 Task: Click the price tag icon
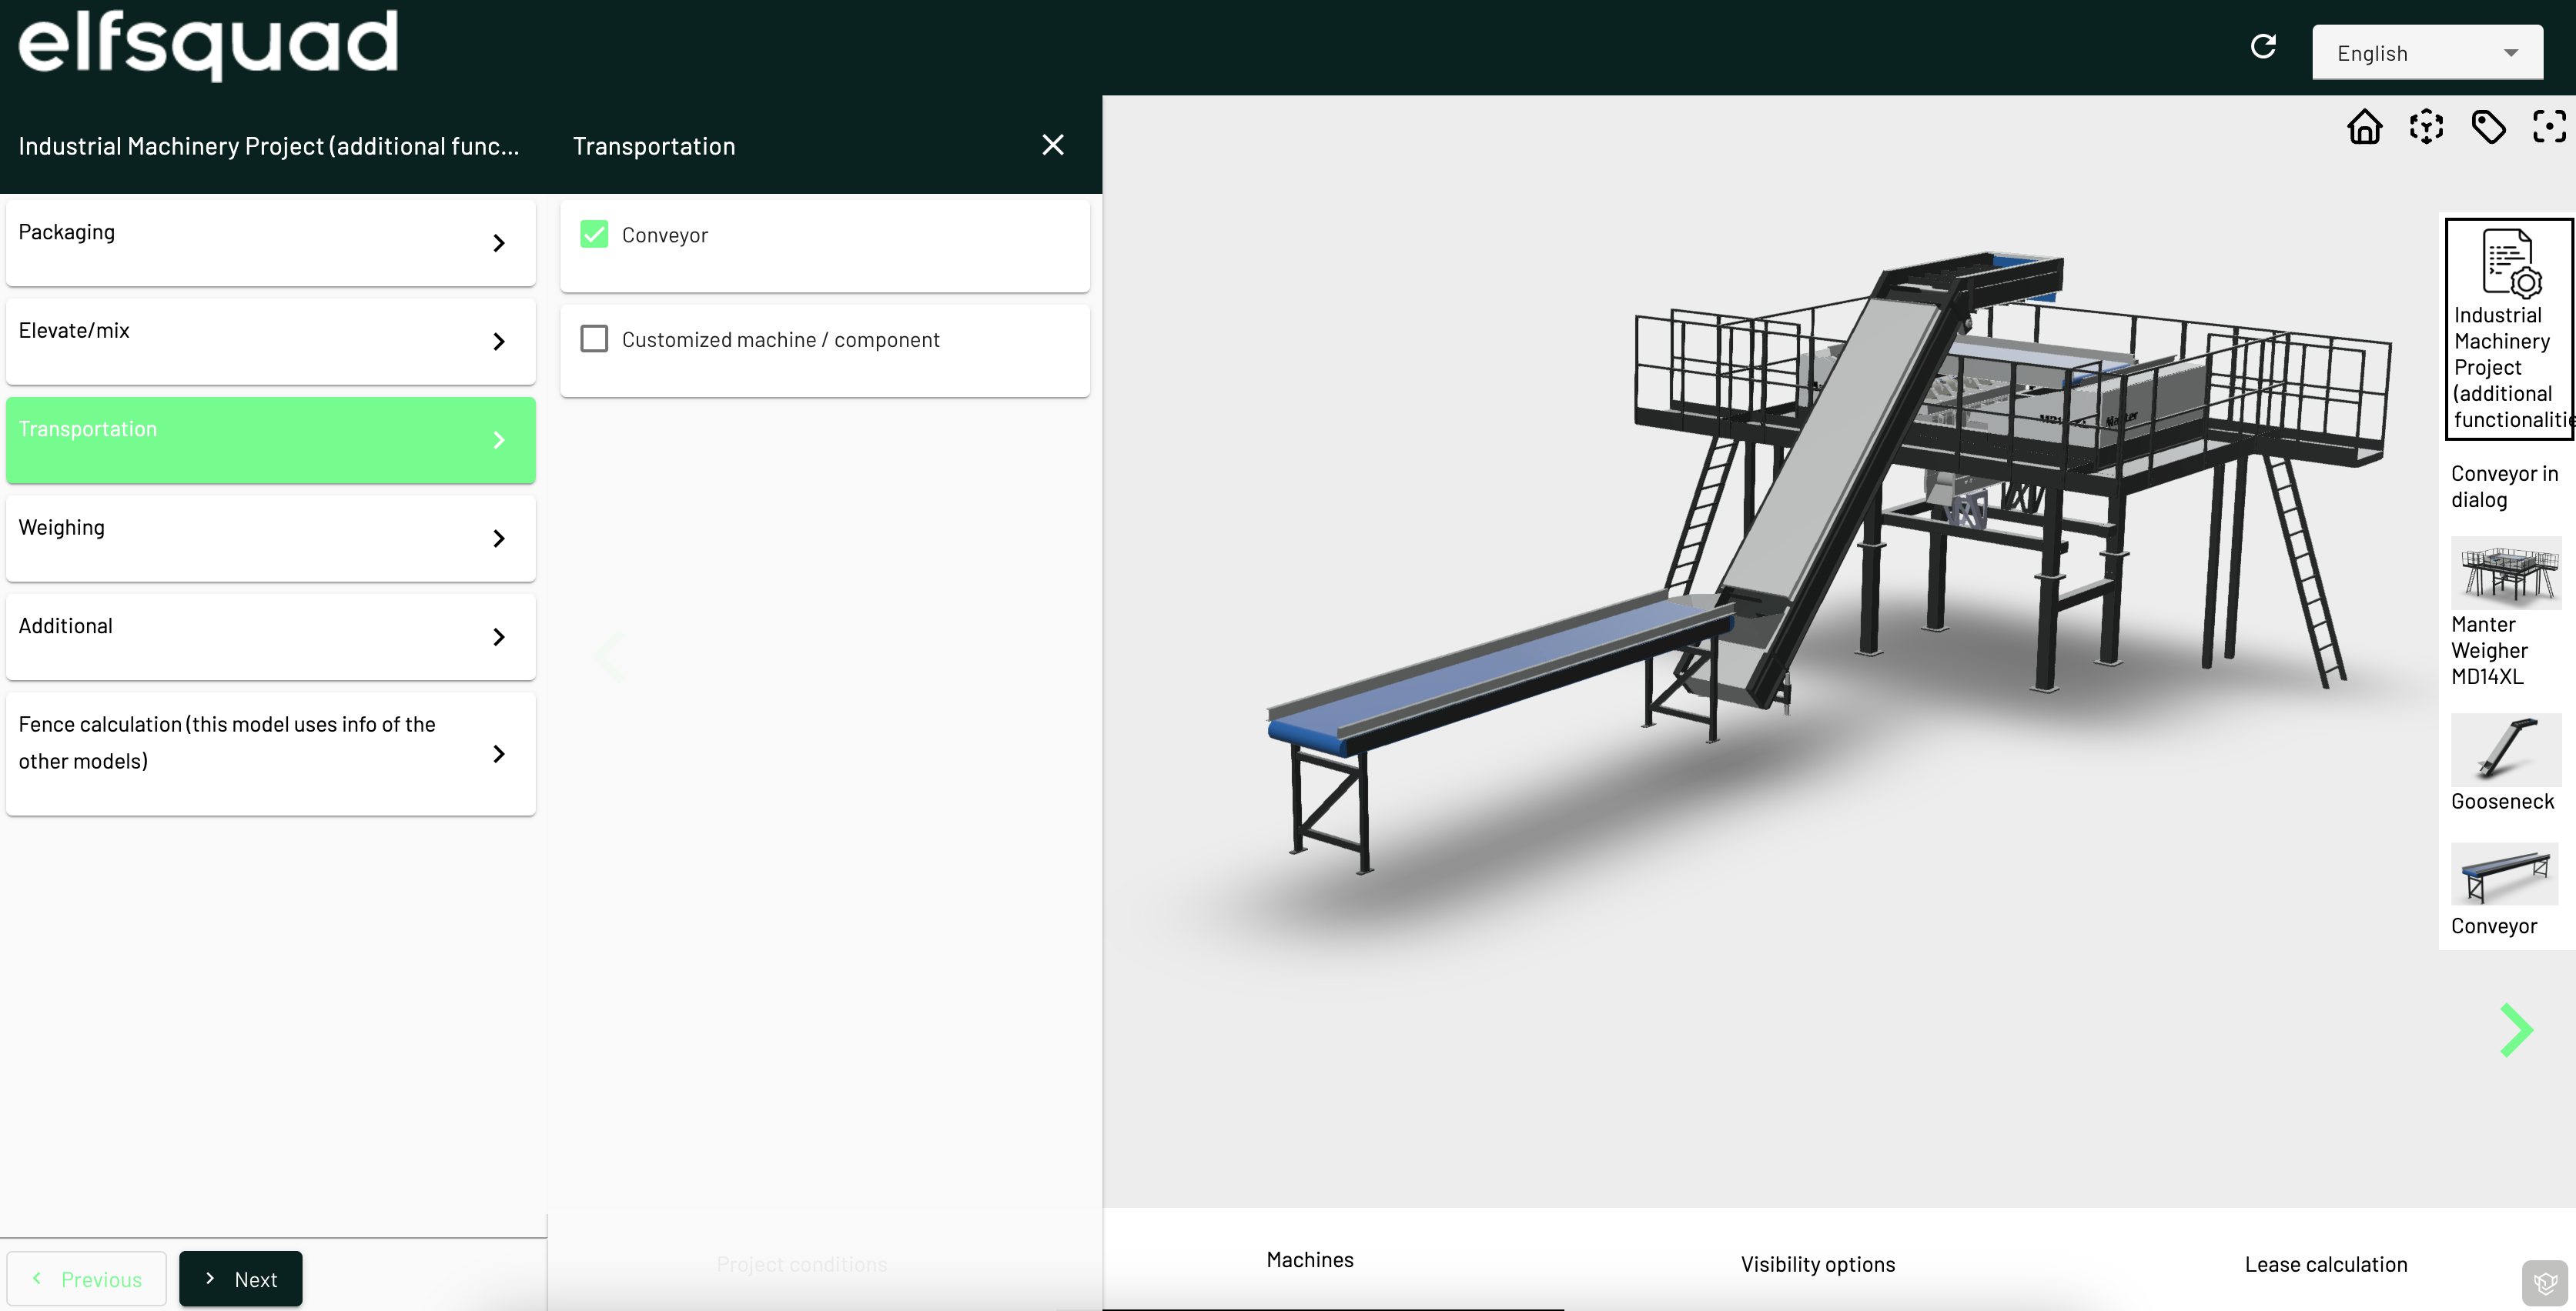[2488, 127]
